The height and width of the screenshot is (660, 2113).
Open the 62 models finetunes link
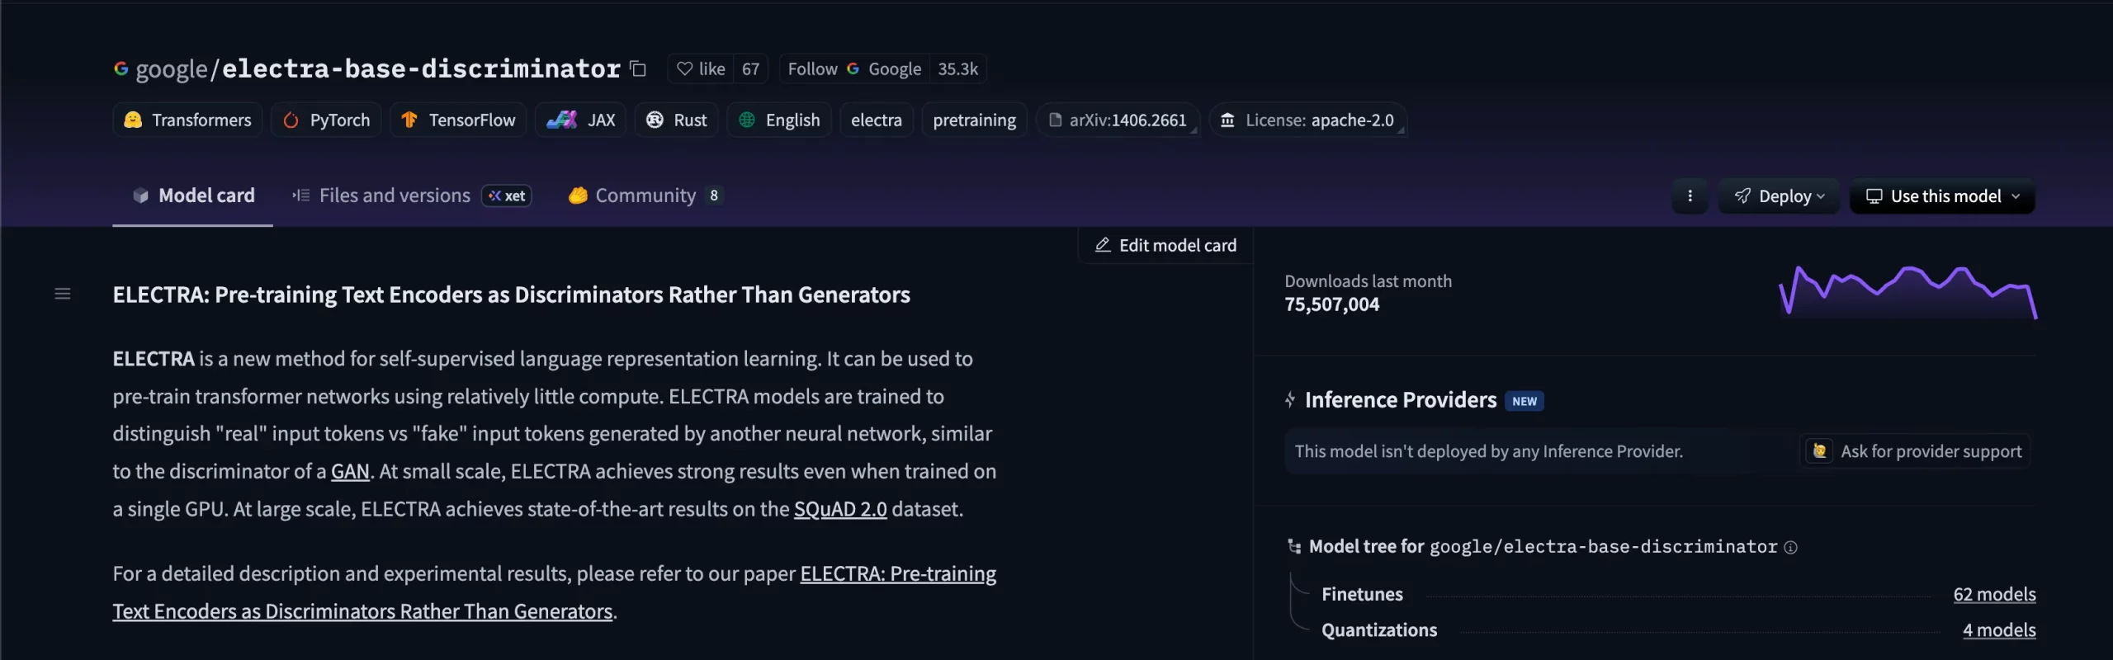[1993, 595]
